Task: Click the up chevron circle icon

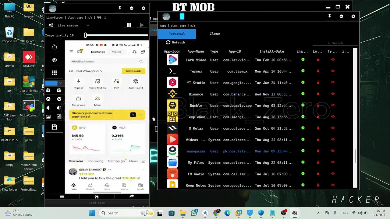Action: coord(48,99)
